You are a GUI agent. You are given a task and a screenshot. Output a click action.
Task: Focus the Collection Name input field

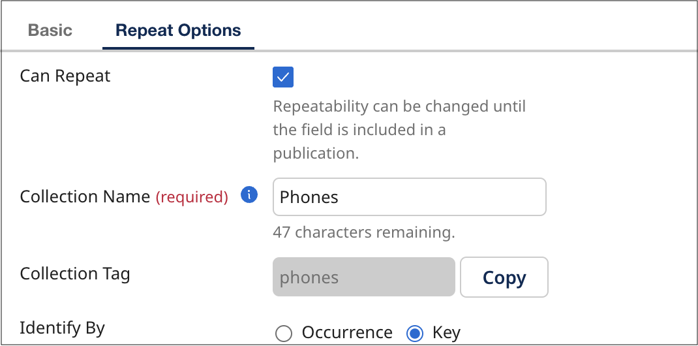click(x=409, y=197)
